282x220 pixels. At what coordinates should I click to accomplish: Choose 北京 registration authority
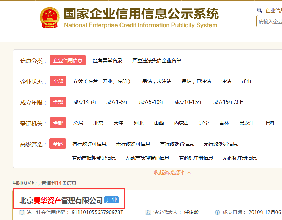tap(98, 123)
